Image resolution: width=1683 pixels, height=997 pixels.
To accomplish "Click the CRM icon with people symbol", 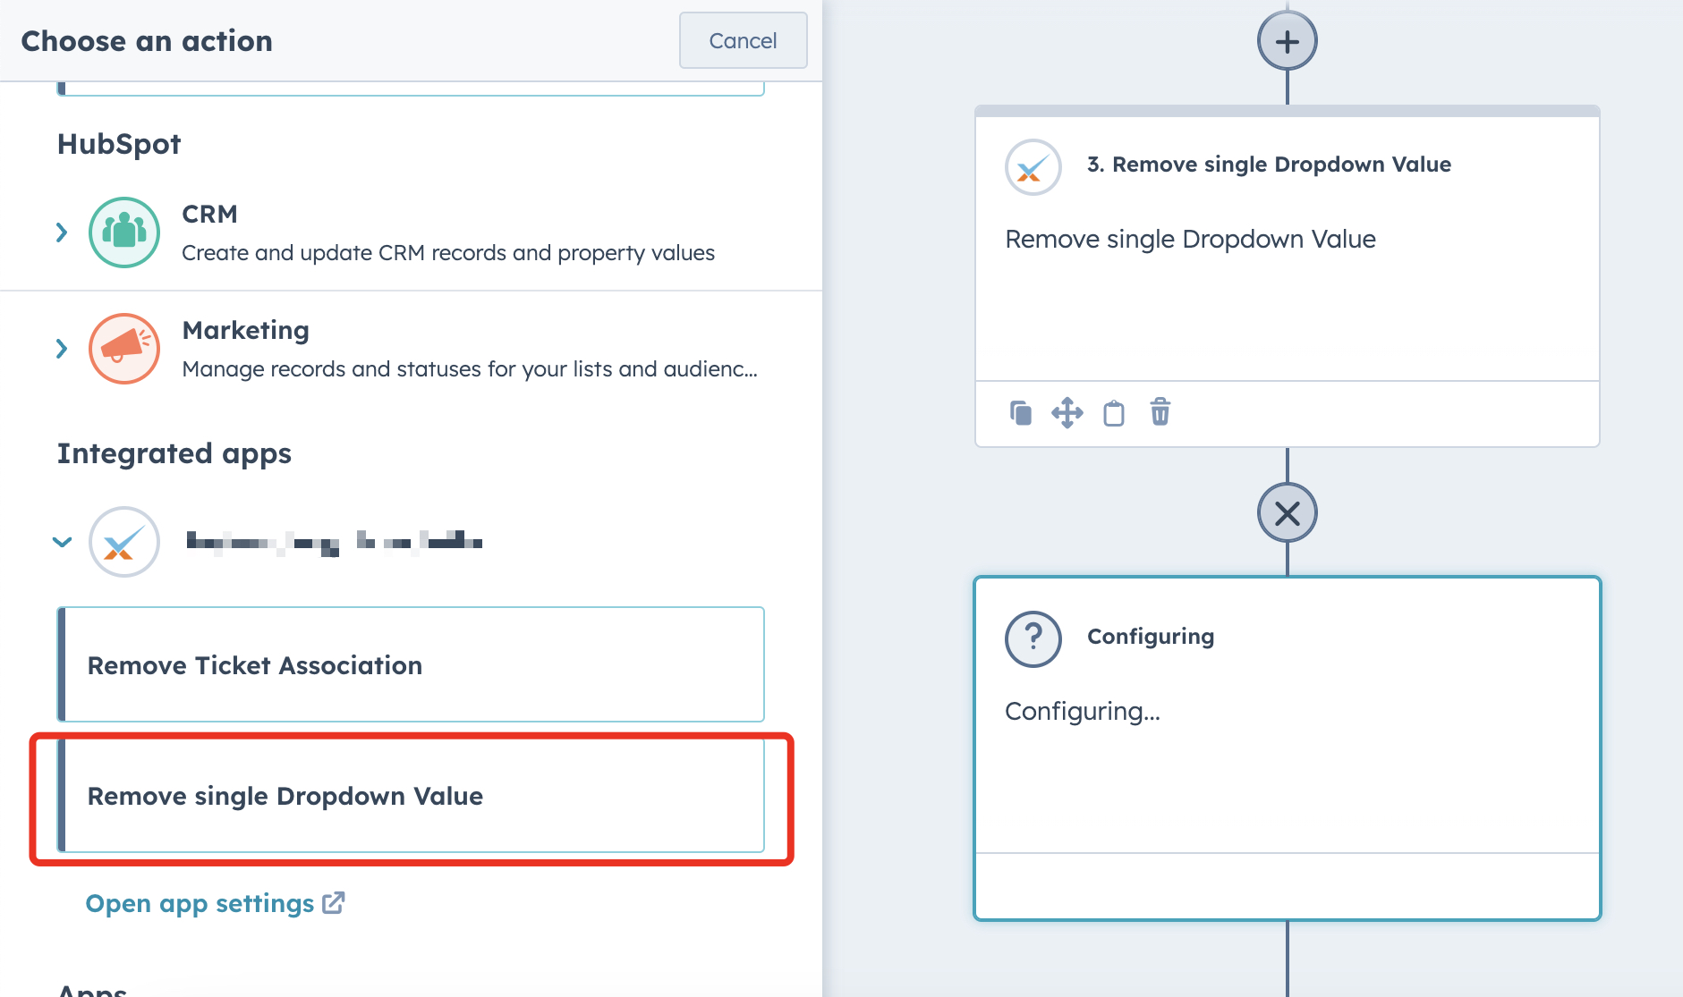I will [123, 232].
